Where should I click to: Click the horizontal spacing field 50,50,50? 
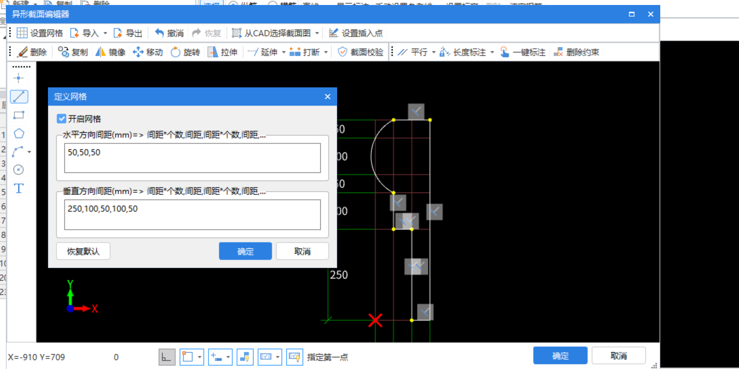click(192, 158)
